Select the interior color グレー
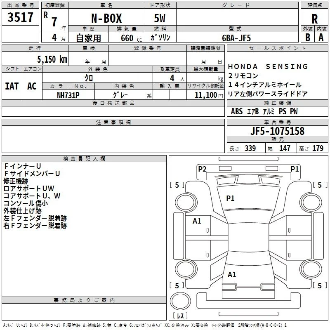Screen dimensions: 330x330 click(x=120, y=95)
